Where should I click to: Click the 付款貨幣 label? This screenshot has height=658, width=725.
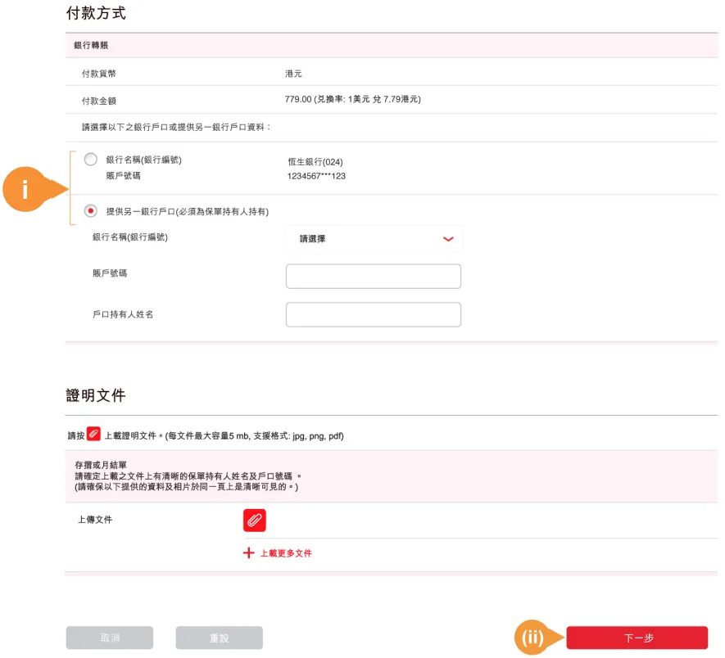coord(99,74)
